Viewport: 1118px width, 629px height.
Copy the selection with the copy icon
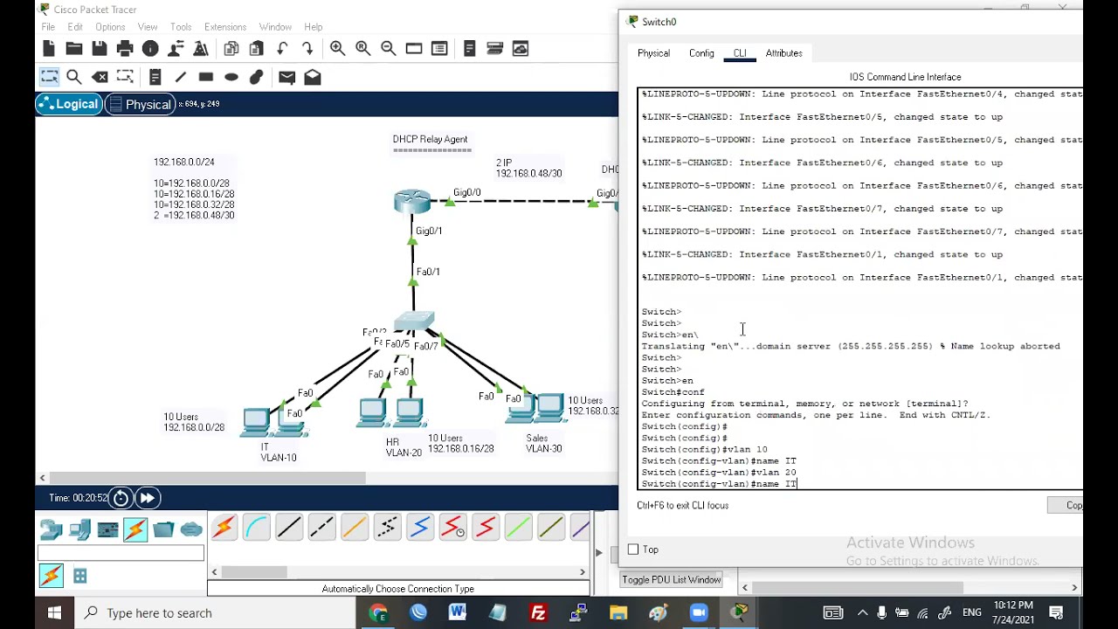[231, 49]
